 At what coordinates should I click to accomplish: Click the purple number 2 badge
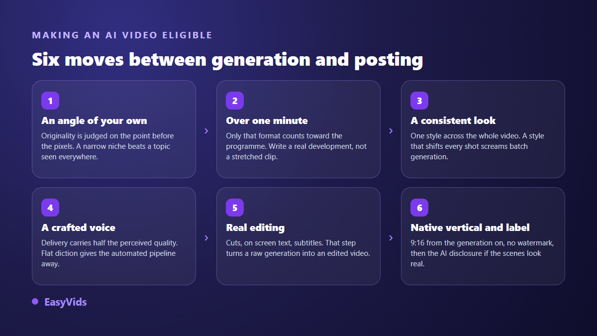(x=235, y=101)
